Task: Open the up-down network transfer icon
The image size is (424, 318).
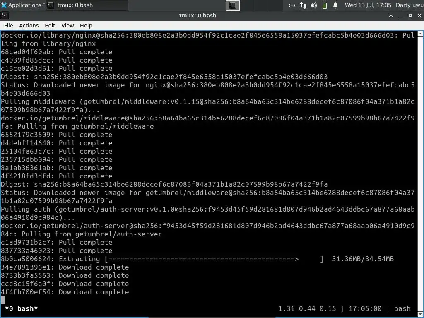Action: pos(303,5)
